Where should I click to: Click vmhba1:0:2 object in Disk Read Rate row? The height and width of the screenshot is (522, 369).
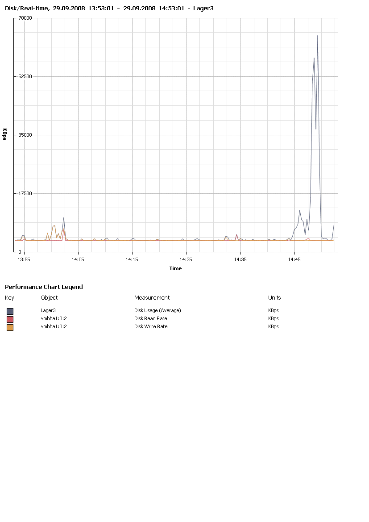click(x=54, y=318)
